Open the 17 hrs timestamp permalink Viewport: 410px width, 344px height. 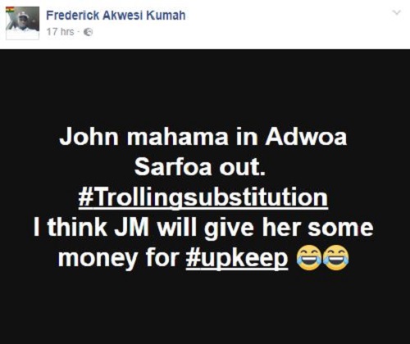click(60, 32)
